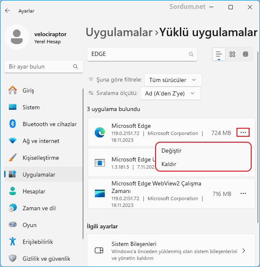The width and height of the screenshot is (260, 267).
Task: Open the Ad (A'den Z'ye) sort dropdown
Action: tap(170, 93)
